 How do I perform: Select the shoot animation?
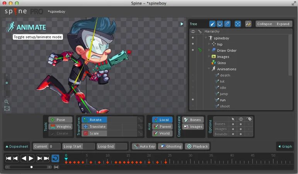(225, 106)
